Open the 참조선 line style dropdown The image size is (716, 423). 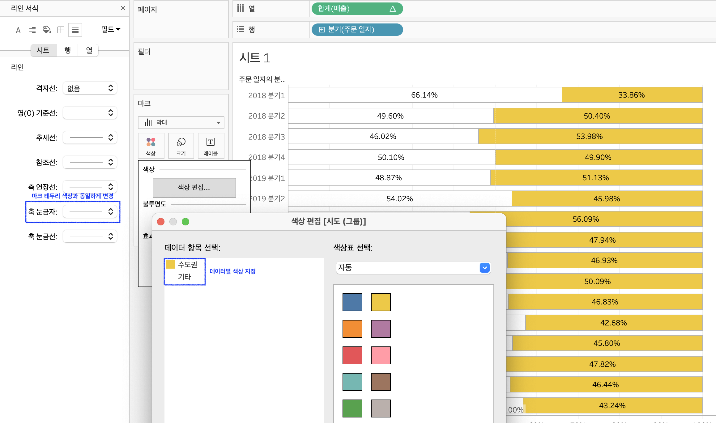[x=90, y=162]
